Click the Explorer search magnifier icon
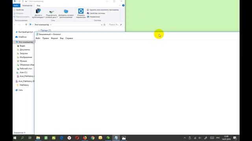 coord(121,25)
